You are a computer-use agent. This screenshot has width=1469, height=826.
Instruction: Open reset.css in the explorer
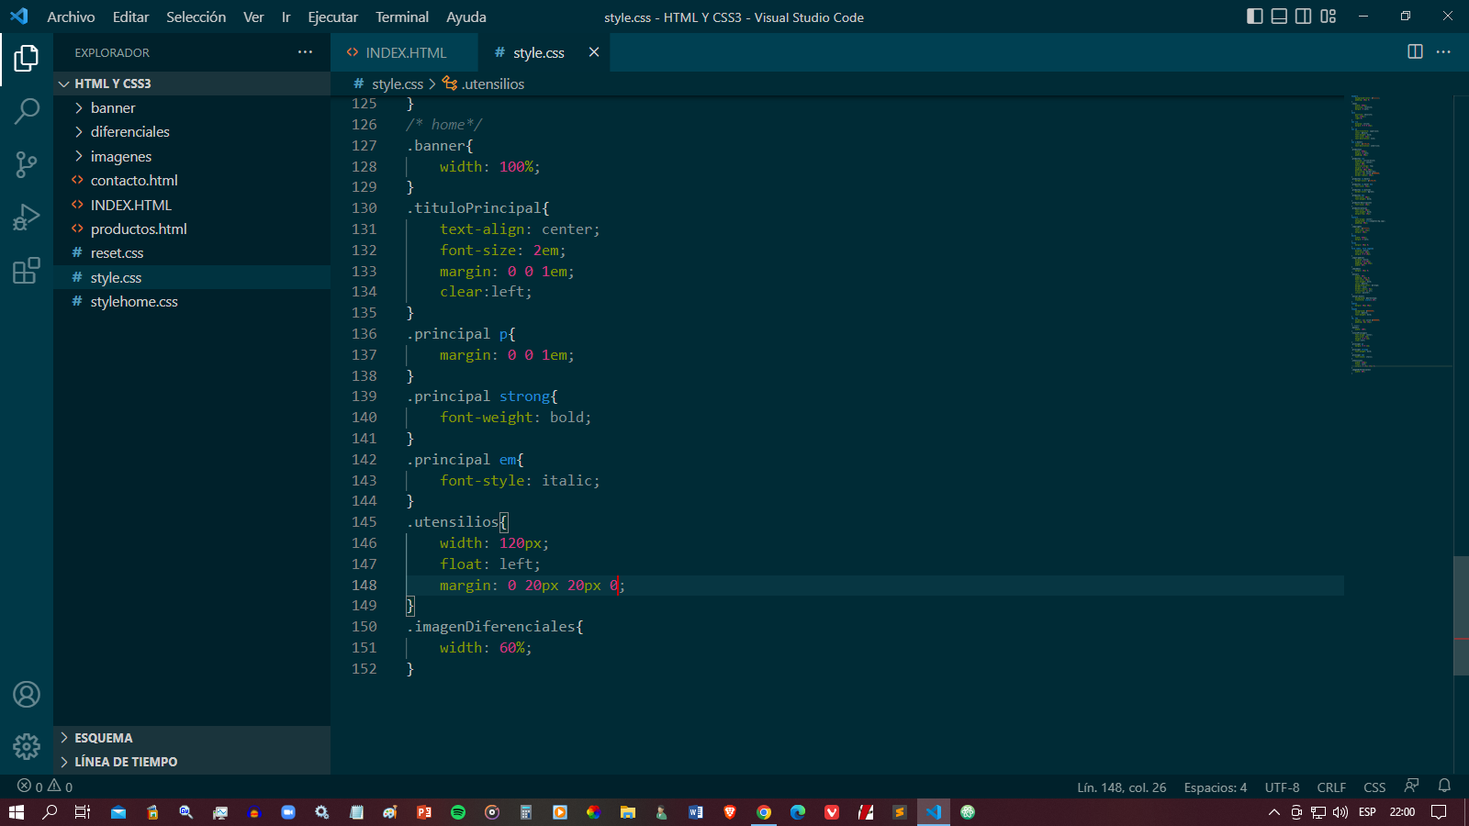tap(192, 253)
